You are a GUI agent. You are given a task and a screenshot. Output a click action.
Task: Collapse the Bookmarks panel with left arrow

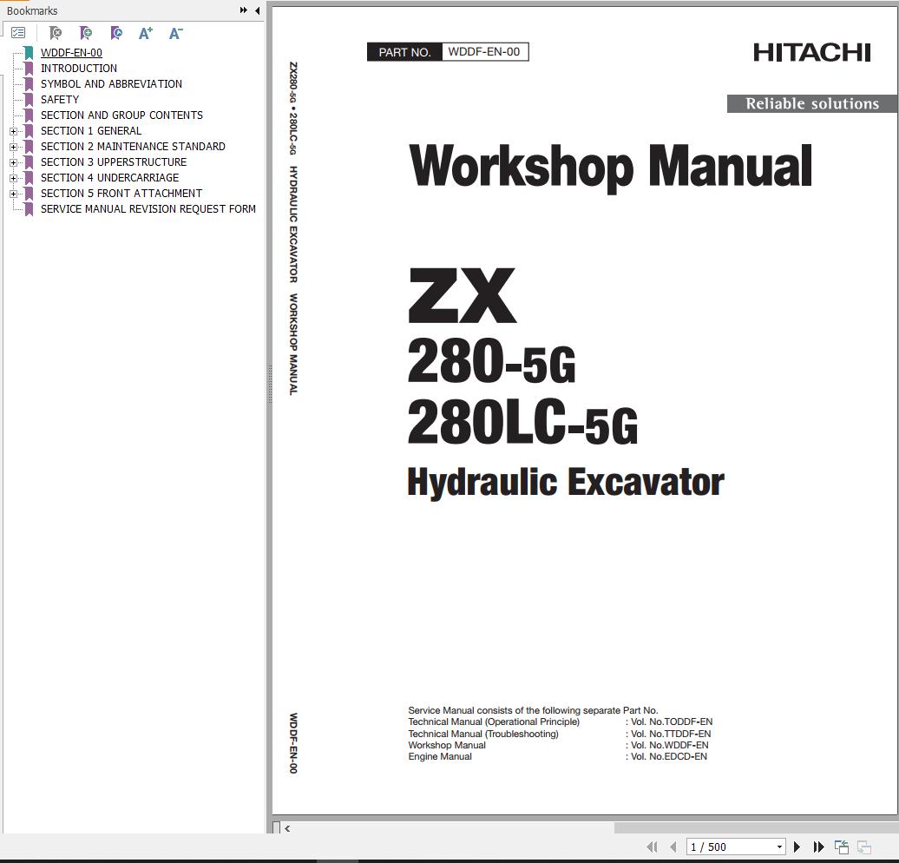[258, 10]
